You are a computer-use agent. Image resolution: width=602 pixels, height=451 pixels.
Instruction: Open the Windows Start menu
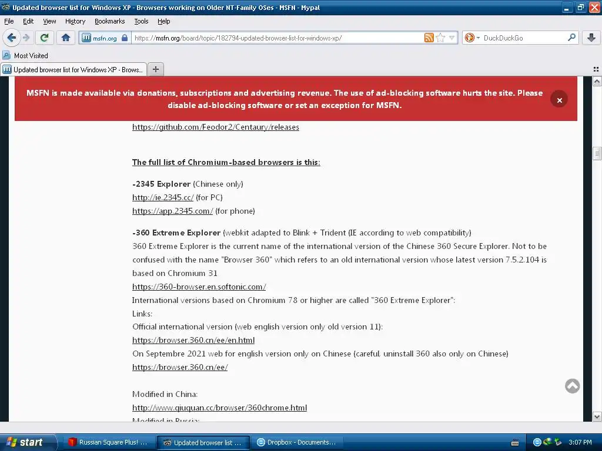[x=28, y=442]
